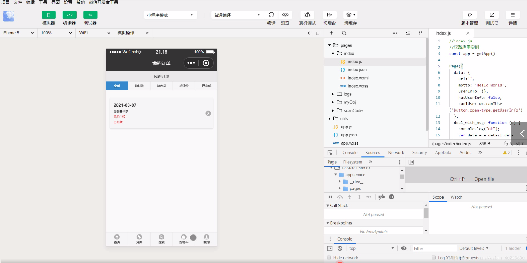Start real device debugging (真机调试)
Viewport: 527px width, 263px height.
tap(307, 15)
